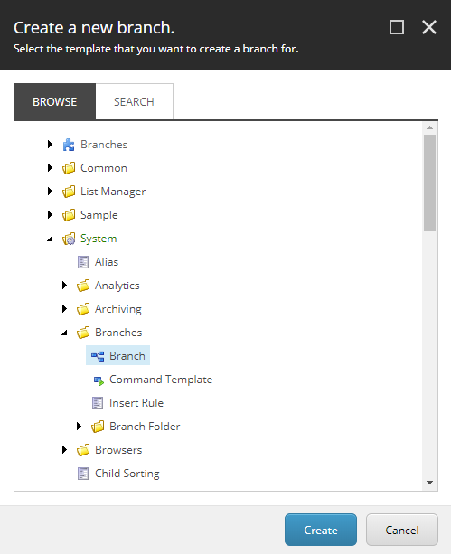
Task: Click the Branch Folder folder icon
Action: (x=98, y=427)
